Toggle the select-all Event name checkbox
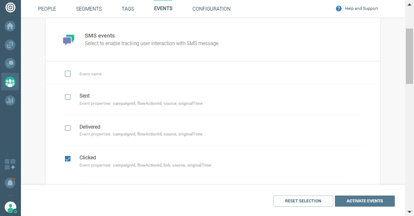This screenshot has height=216, width=414. point(68,74)
